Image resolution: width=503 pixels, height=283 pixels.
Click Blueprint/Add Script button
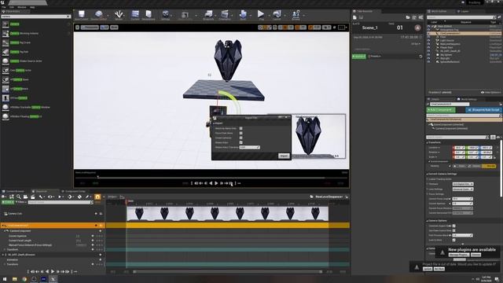click(x=484, y=110)
